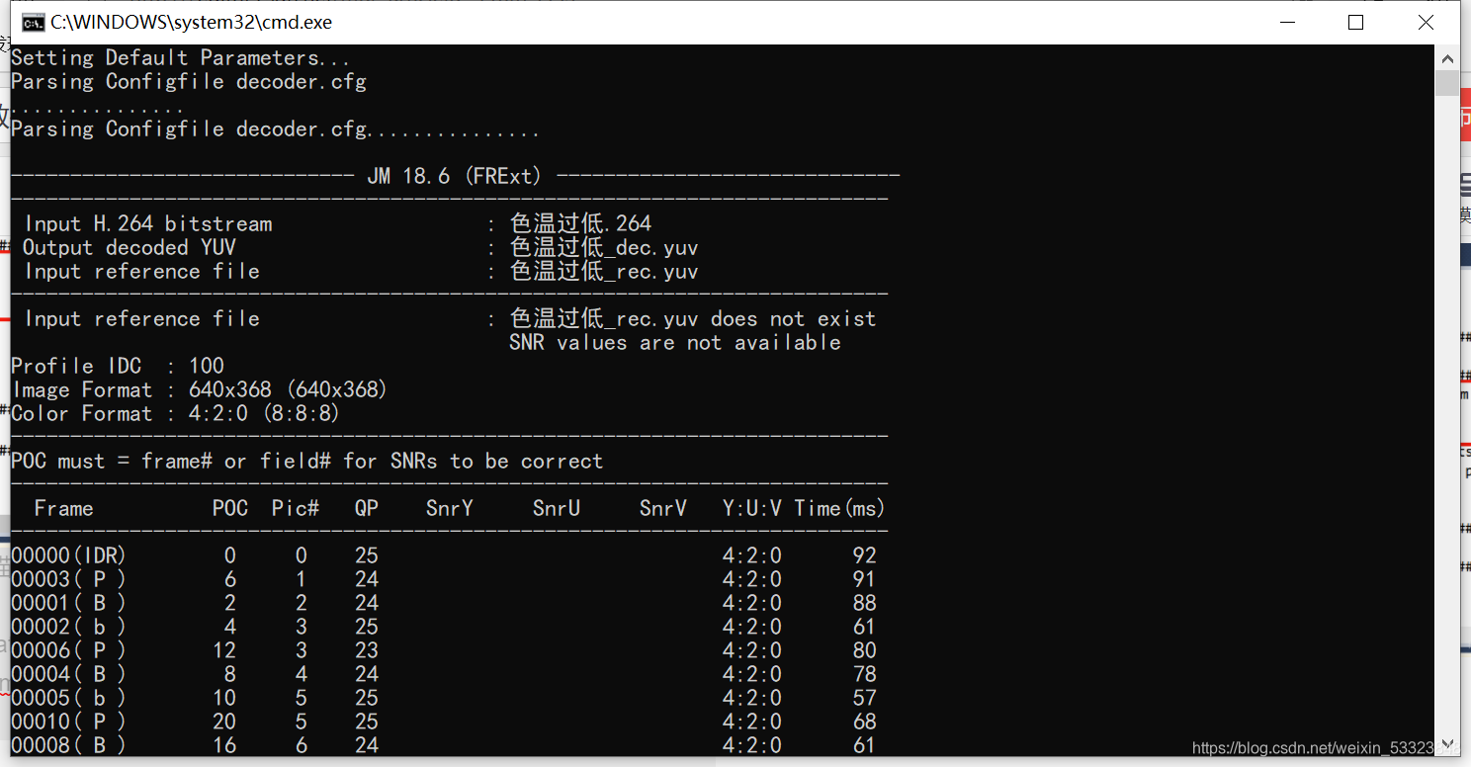
Task: Click the first 'Parsing Configfile decoder.cfg' line
Action: pos(189,81)
